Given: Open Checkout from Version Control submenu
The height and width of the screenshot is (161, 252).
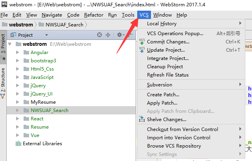Looking at the screenshot, I should click(191, 129).
